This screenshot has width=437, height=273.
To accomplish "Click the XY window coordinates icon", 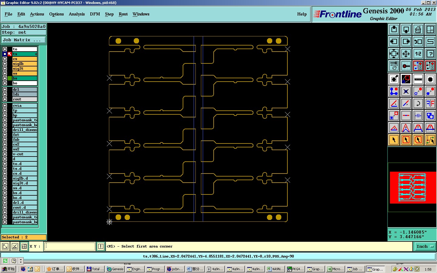I will pyautogui.click(x=430, y=29).
